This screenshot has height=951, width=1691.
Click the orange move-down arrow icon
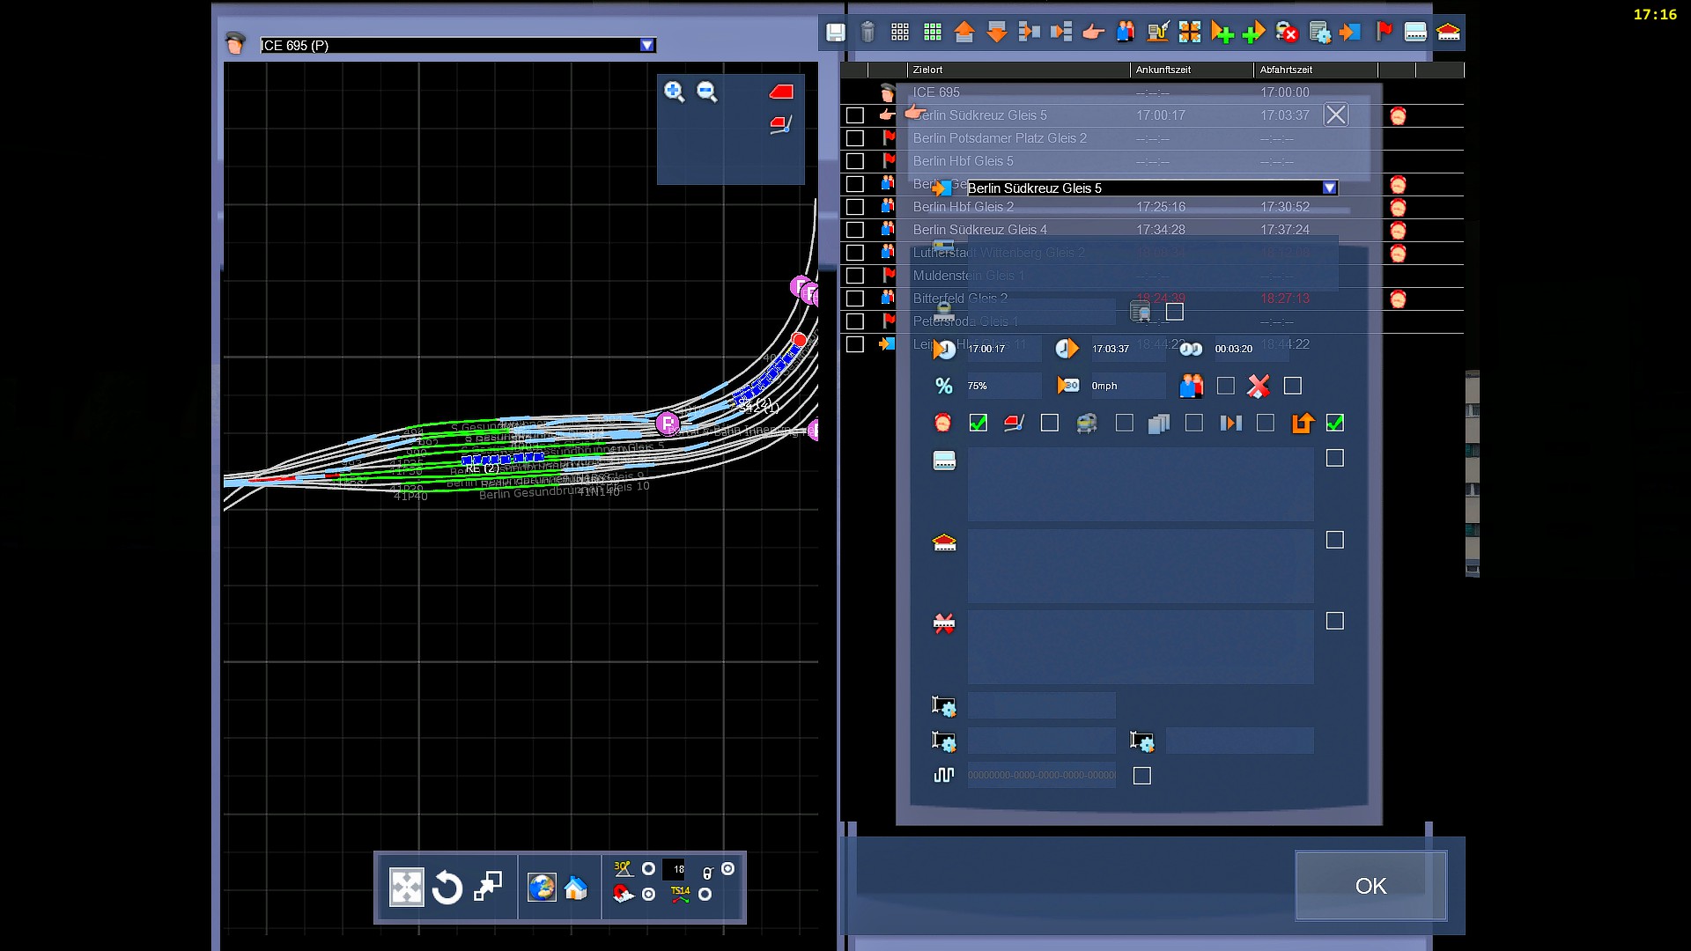(996, 33)
